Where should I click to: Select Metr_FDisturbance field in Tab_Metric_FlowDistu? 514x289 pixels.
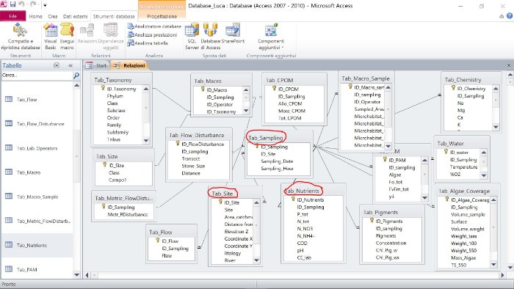tap(128, 214)
